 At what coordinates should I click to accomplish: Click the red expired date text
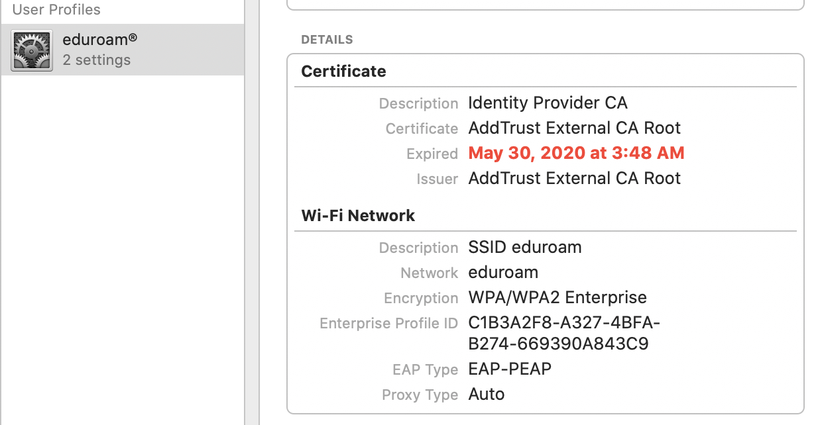click(576, 153)
